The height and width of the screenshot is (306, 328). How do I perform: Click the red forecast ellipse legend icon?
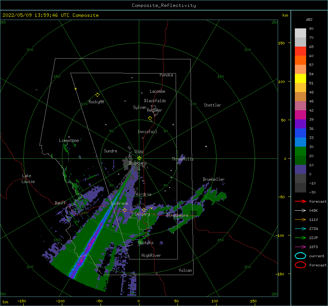pyautogui.click(x=300, y=265)
